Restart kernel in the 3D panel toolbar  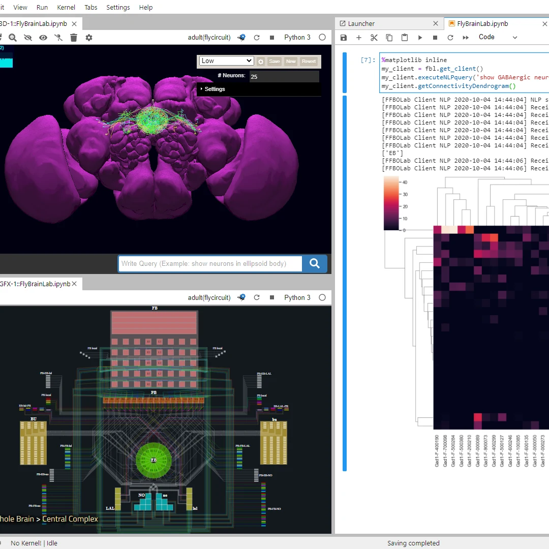click(x=257, y=38)
